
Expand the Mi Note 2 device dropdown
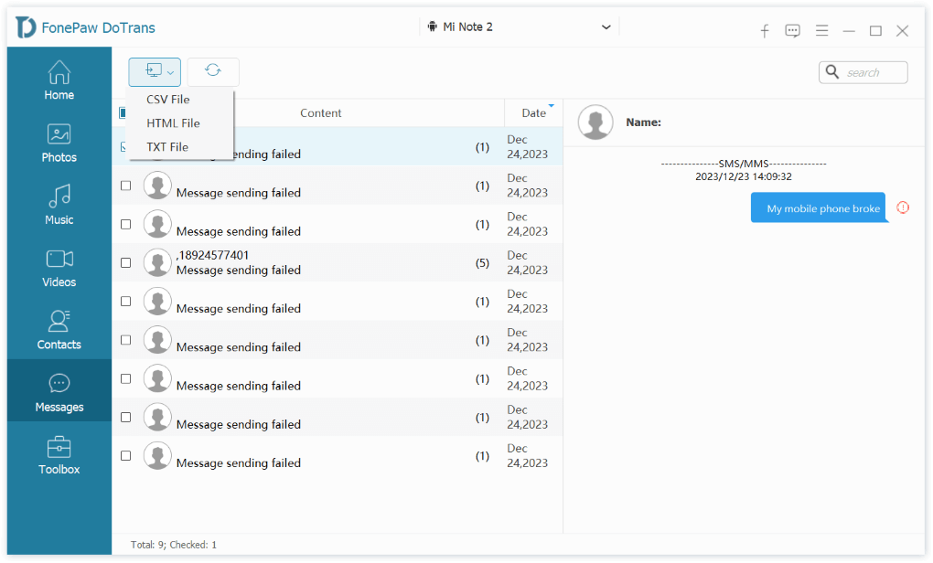click(606, 27)
